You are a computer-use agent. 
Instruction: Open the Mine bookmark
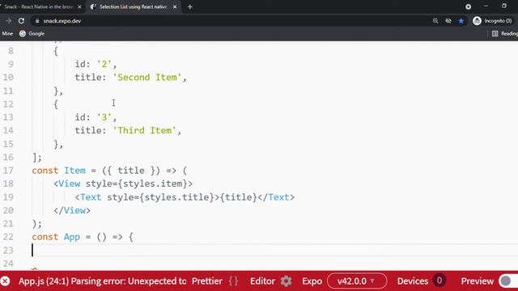[7, 34]
